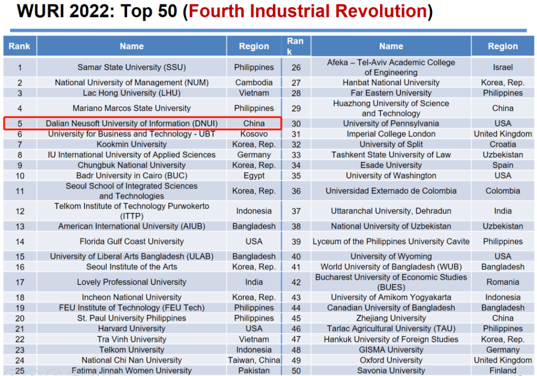This screenshot has height=376, width=537.
Task: Select the Florida Gulf Coast University cell
Action: 131,241
